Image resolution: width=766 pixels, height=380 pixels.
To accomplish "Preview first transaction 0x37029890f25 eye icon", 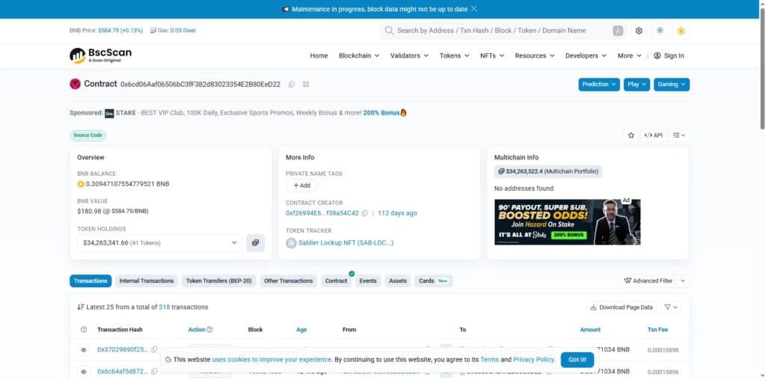I will click(84, 350).
